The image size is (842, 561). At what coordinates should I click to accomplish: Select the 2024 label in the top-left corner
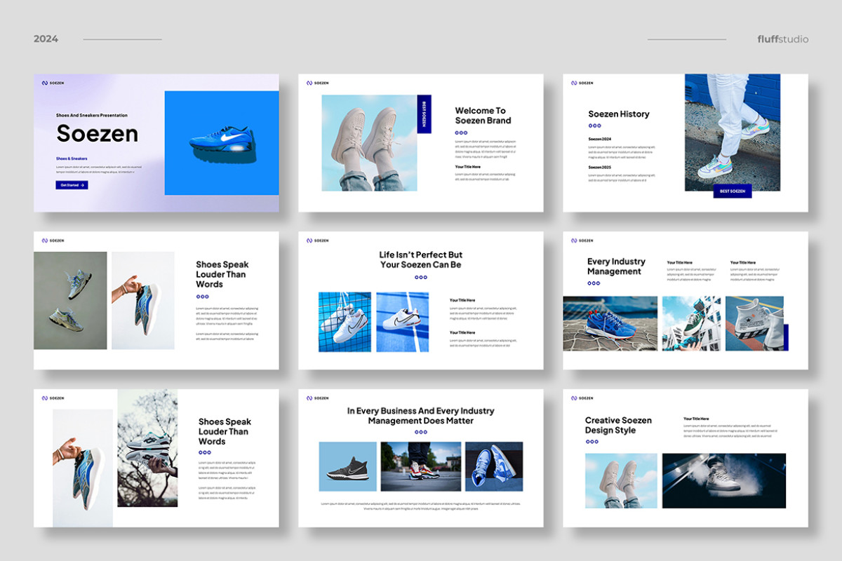[46, 39]
